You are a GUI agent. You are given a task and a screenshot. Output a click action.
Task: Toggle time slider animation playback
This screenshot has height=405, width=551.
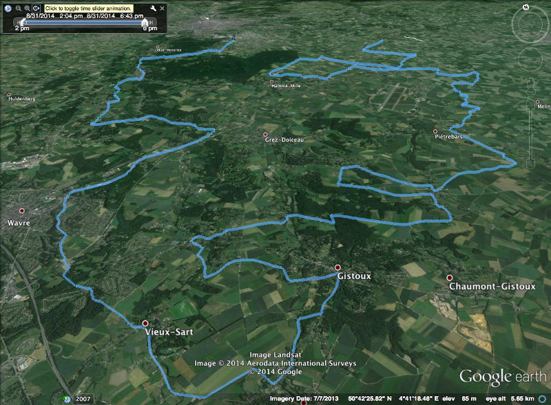(x=36, y=8)
